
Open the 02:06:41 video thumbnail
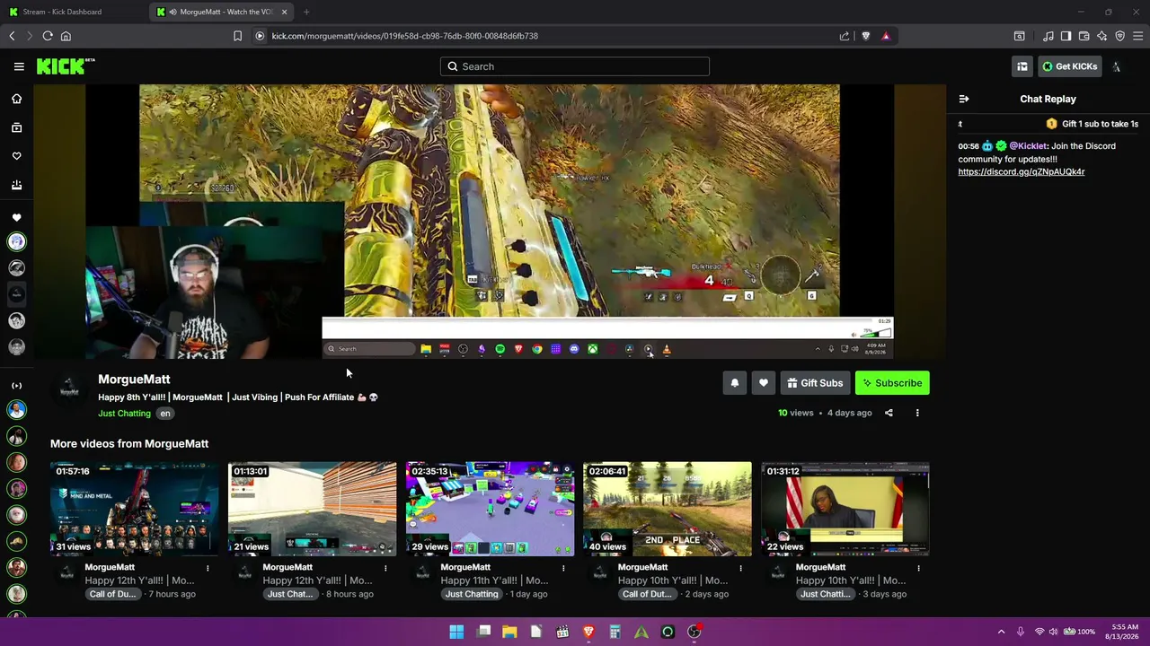tap(668, 509)
